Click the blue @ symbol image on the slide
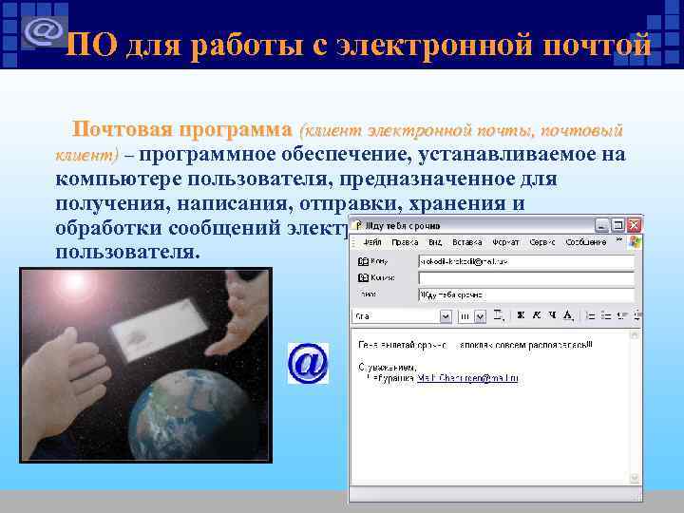This screenshot has width=684, height=513. [x=308, y=363]
